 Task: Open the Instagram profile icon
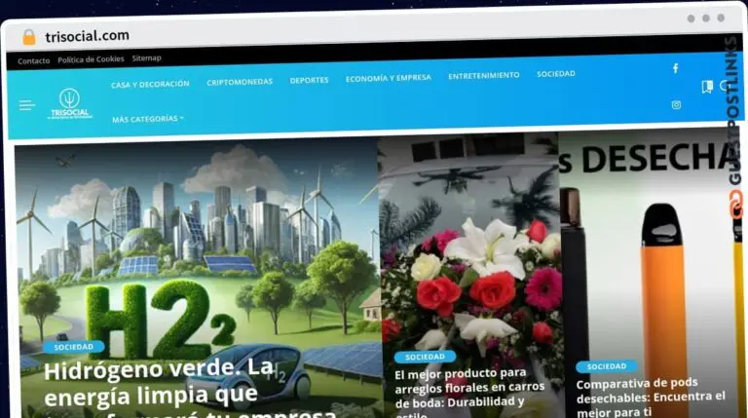pos(676,105)
